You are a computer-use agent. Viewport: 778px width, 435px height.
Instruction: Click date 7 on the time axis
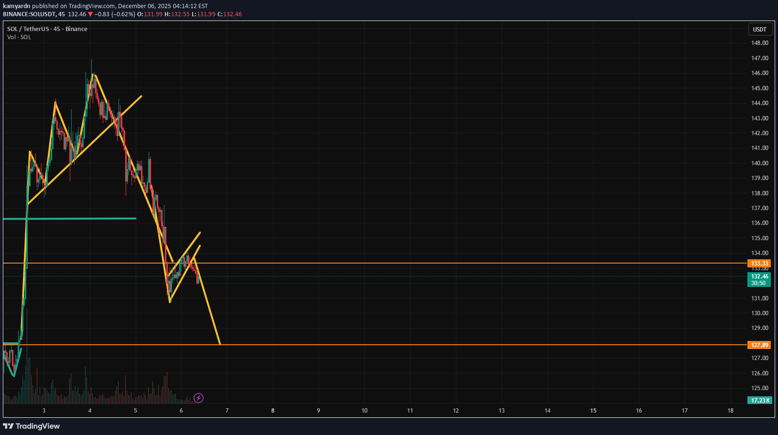tap(227, 411)
